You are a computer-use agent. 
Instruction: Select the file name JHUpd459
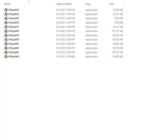[x=13, y=35]
